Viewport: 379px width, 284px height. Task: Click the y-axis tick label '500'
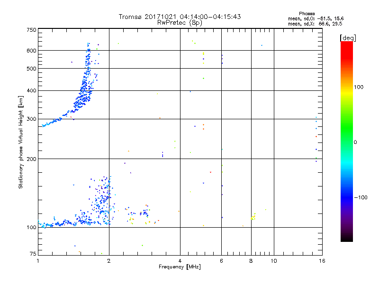point(32,69)
